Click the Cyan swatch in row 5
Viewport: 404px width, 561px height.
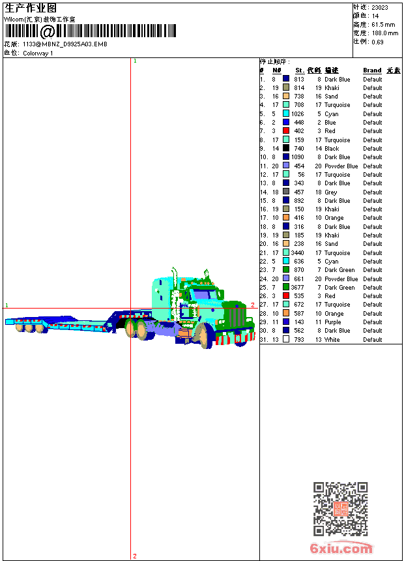(286, 114)
